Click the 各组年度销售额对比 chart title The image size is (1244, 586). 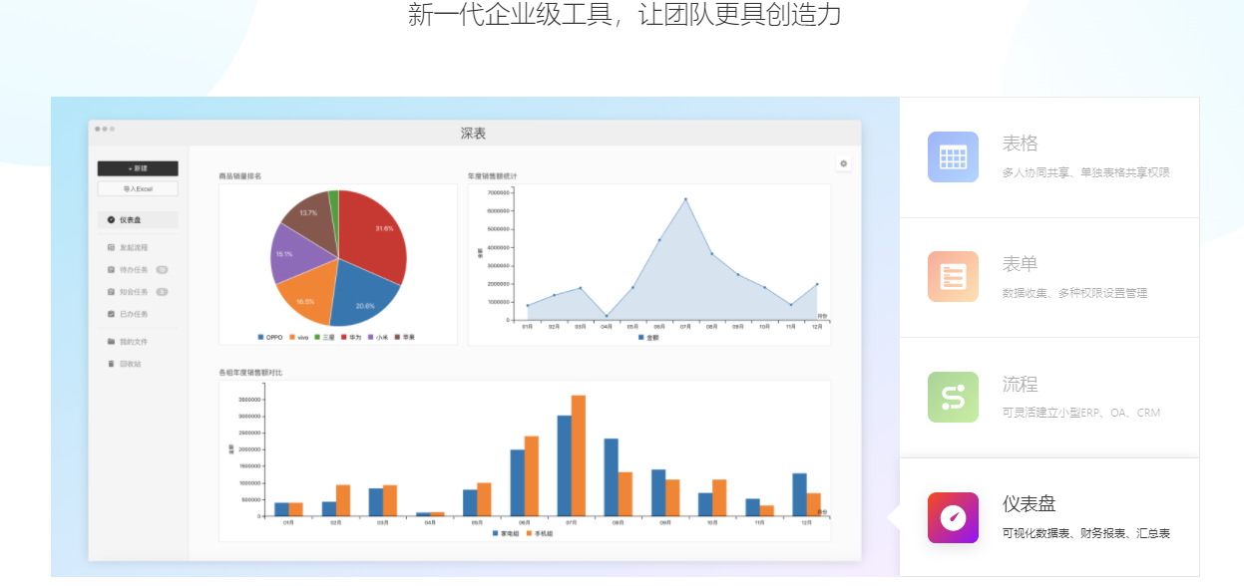pyautogui.click(x=250, y=373)
